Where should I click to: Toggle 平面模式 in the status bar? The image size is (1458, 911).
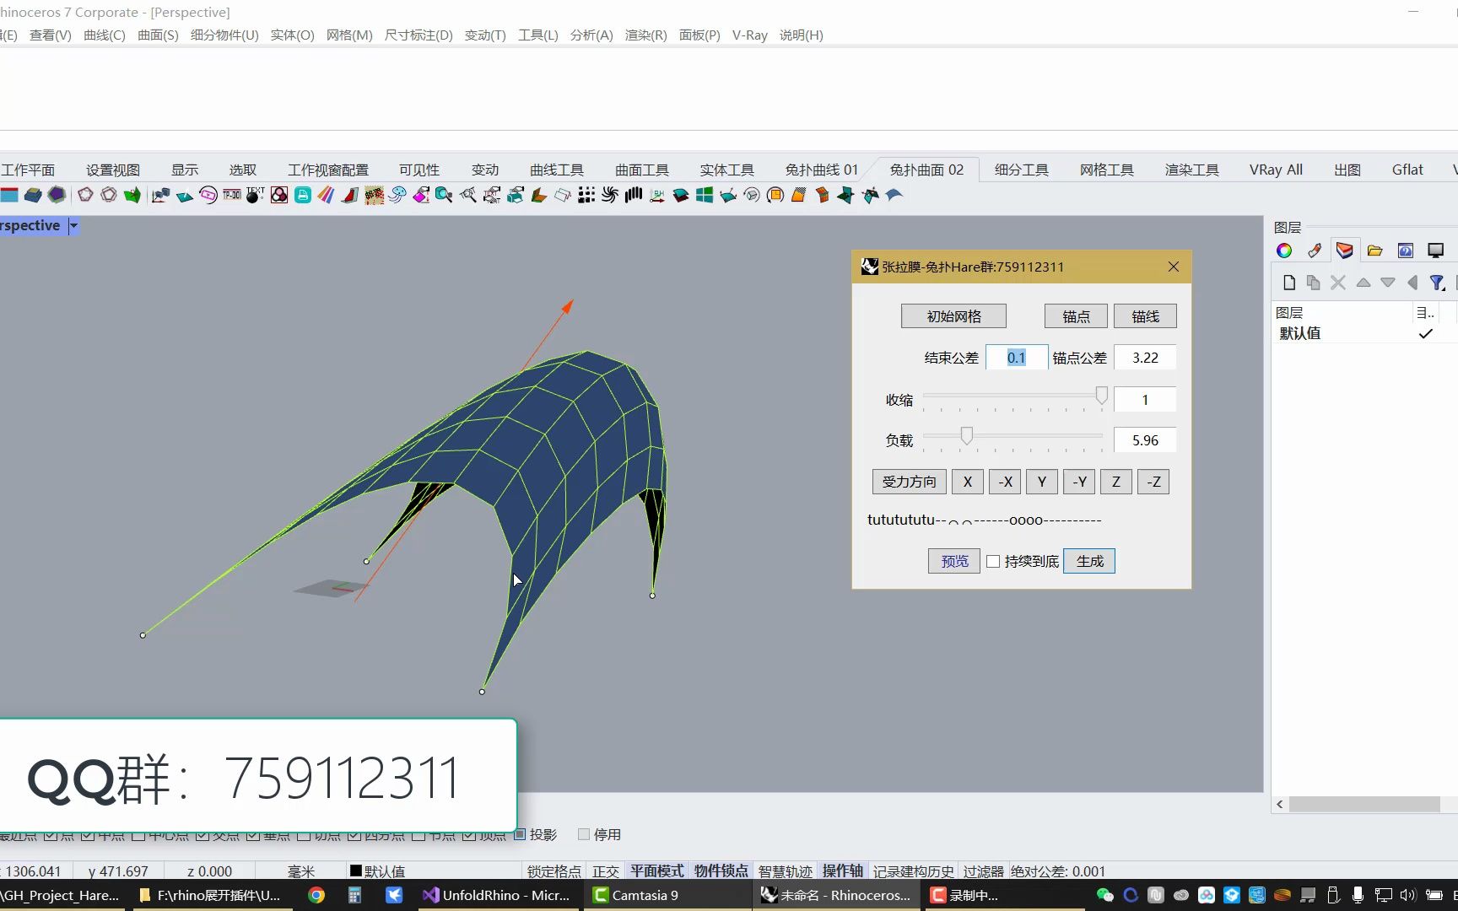(656, 871)
